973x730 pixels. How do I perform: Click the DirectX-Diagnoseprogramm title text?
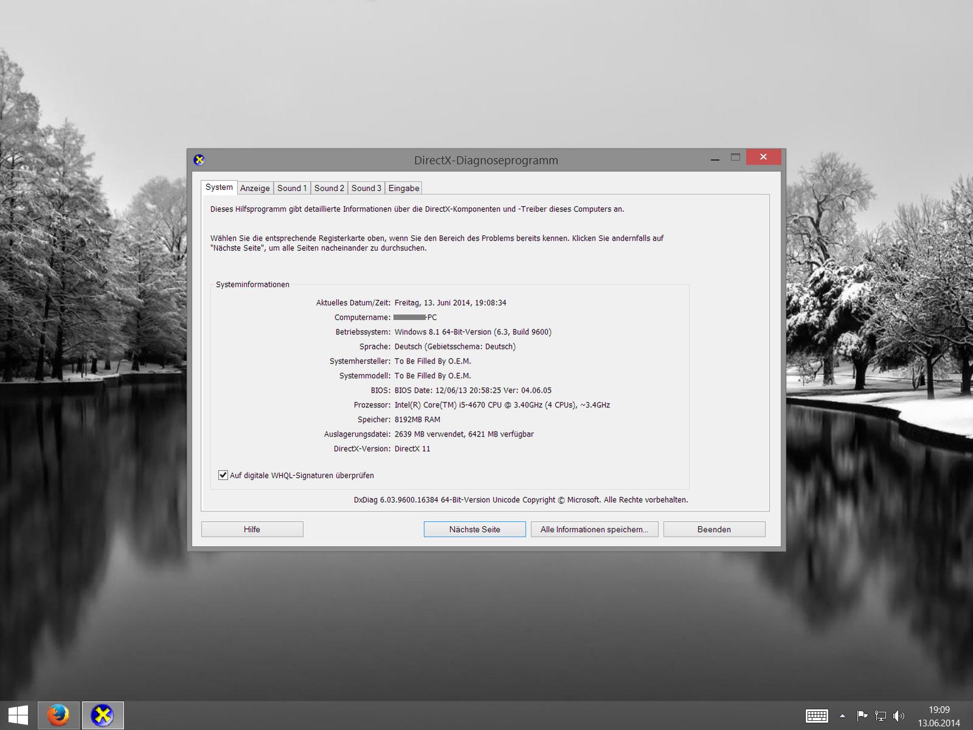pyautogui.click(x=486, y=160)
